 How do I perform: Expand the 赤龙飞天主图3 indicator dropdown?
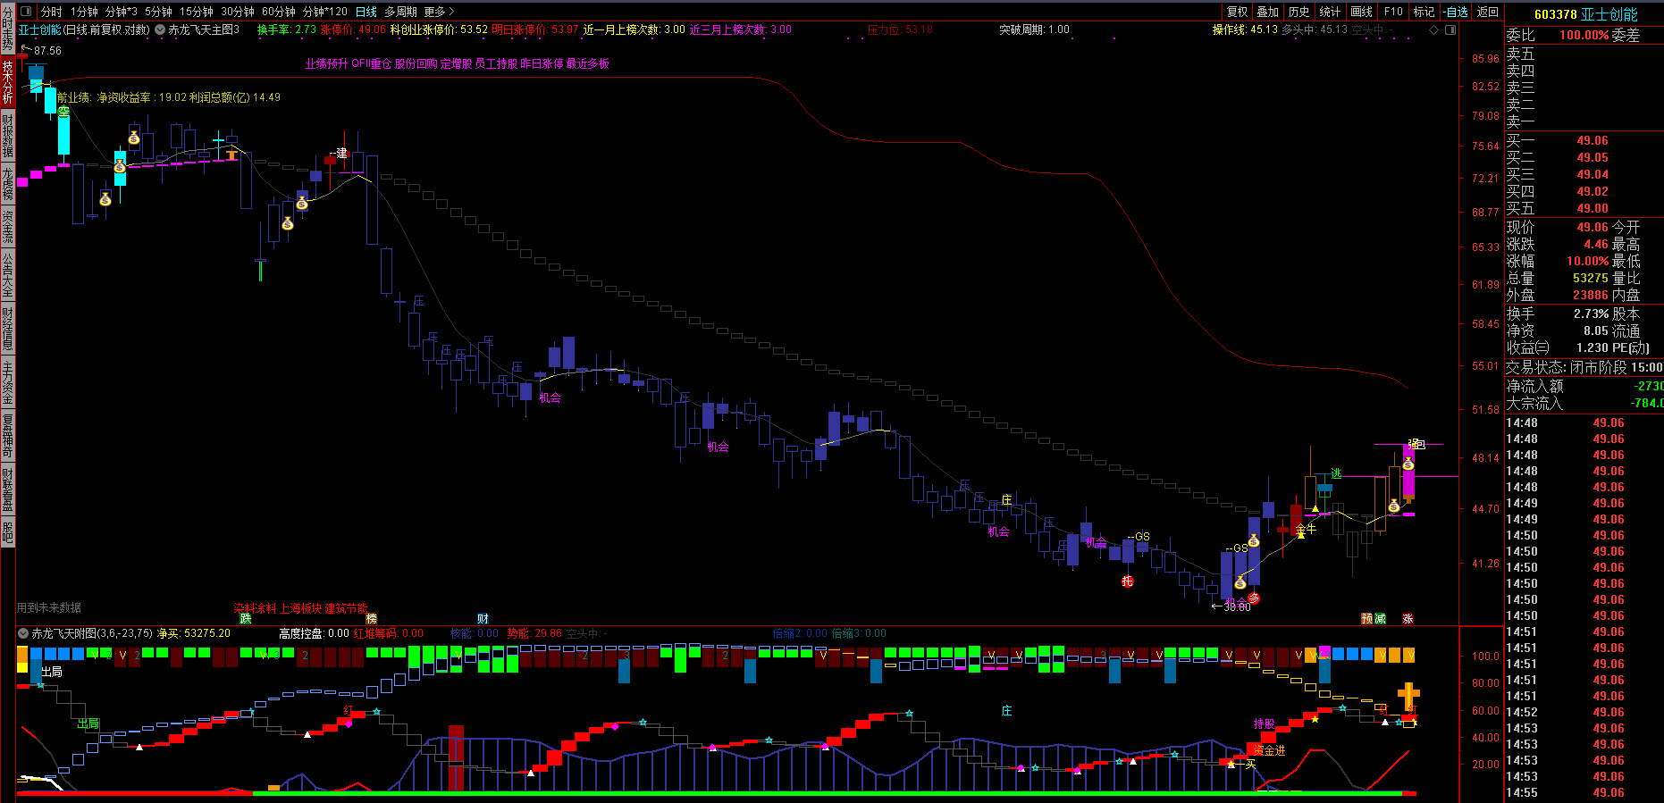pos(160,29)
